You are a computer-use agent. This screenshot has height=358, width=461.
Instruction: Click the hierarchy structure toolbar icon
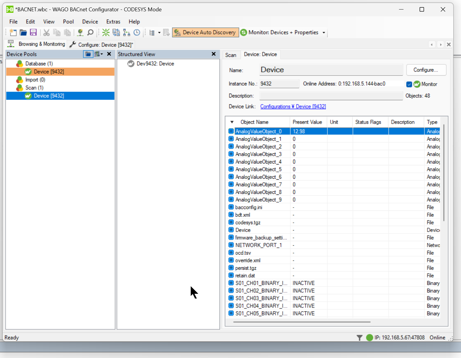pos(127,32)
